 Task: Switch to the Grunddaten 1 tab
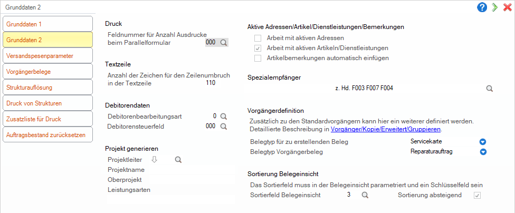(x=47, y=24)
